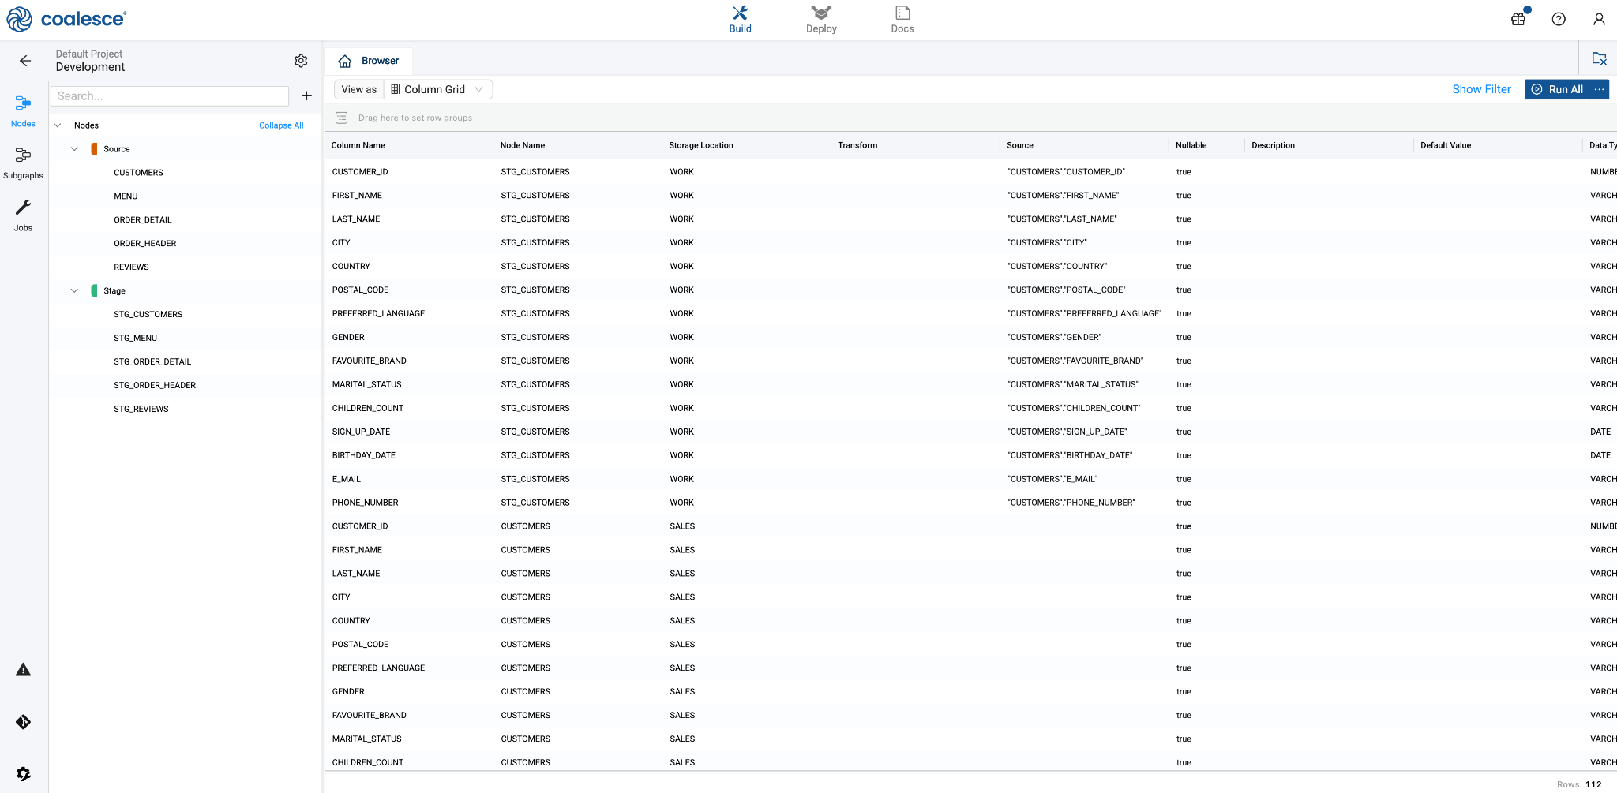Click Show Filter link

point(1481,89)
